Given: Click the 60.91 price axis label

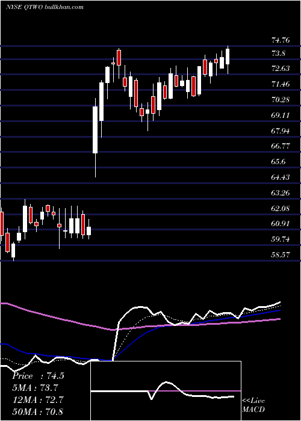Looking at the screenshot, I should (281, 224).
